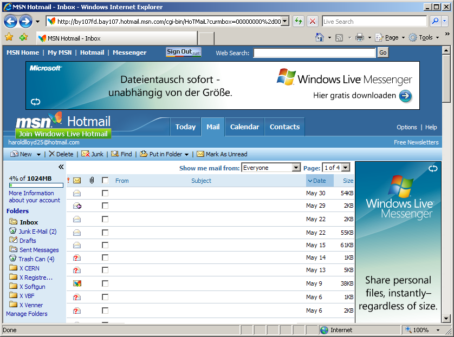Screen dimensions: 454x337
Task: Open the Manage Folders link
Action: click(27, 314)
